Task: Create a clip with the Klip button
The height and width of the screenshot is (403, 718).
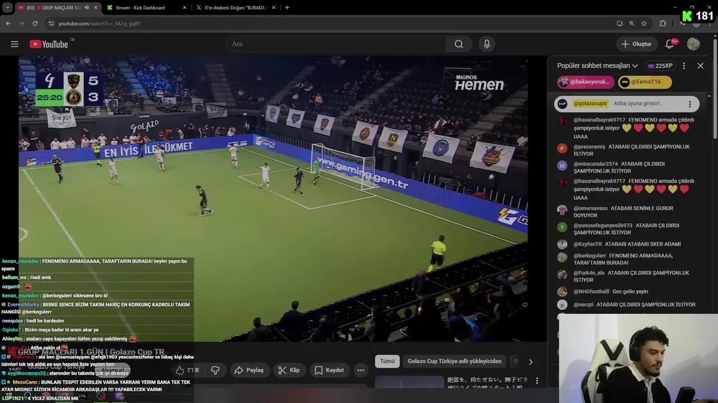Action: point(289,370)
